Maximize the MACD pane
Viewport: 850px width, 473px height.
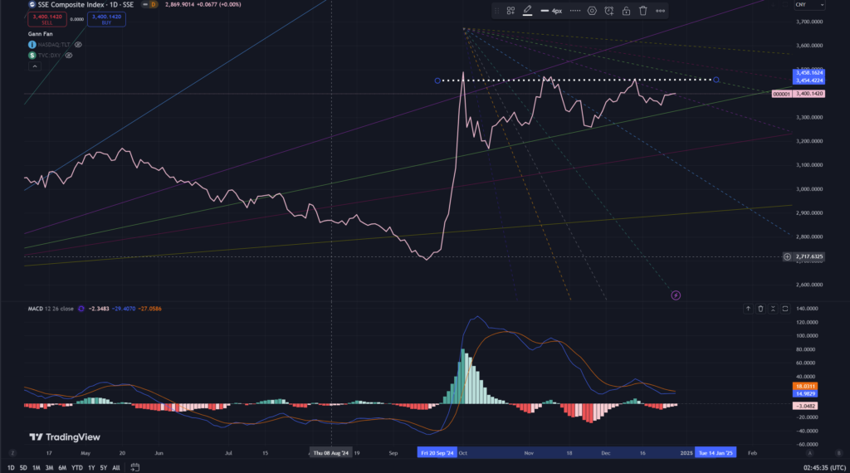[x=785, y=309]
